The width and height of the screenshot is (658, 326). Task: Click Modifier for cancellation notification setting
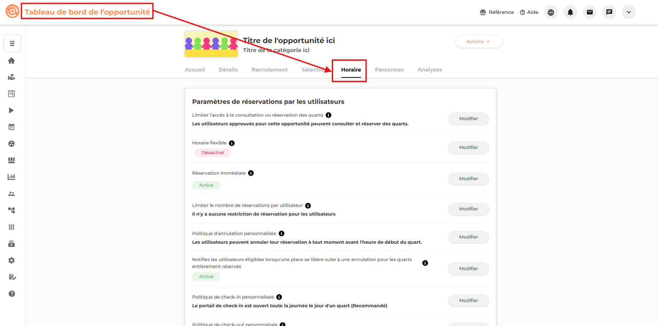pos(468,269)
